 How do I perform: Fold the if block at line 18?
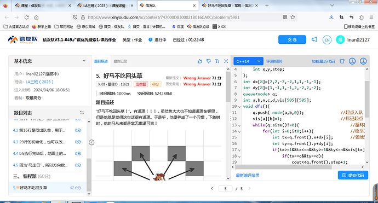tap(239, 156)
